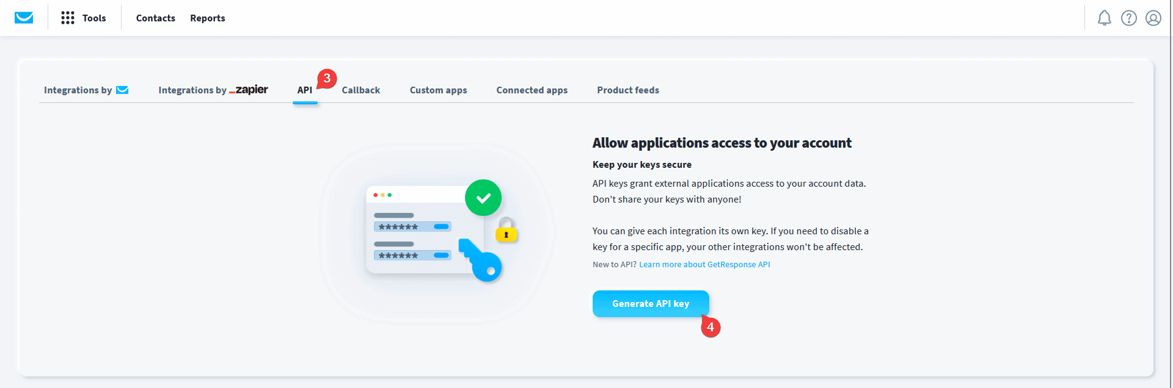Open the Product feeds tab
This screenshot has width=1173, height=388.
pos(628,90)
